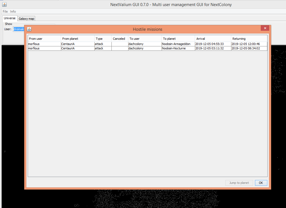Select CentauriA in the Noobsin-Armageddon row
Image resolution: width=286 pixels, height=208 pixels.
coord(78,44)
